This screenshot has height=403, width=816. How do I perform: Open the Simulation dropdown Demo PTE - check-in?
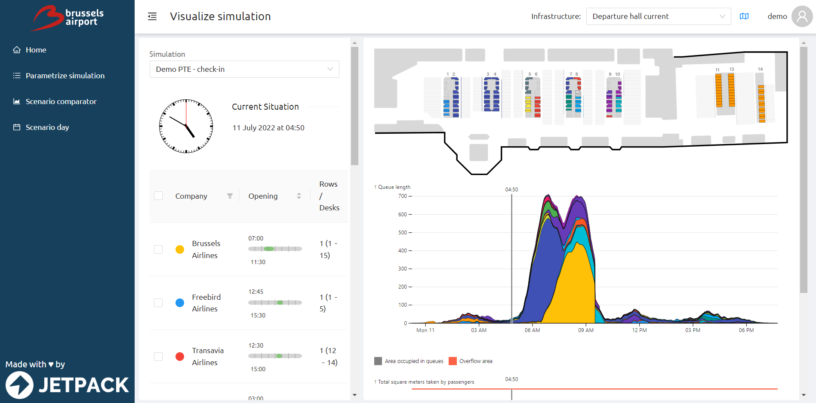coord(244,69)
